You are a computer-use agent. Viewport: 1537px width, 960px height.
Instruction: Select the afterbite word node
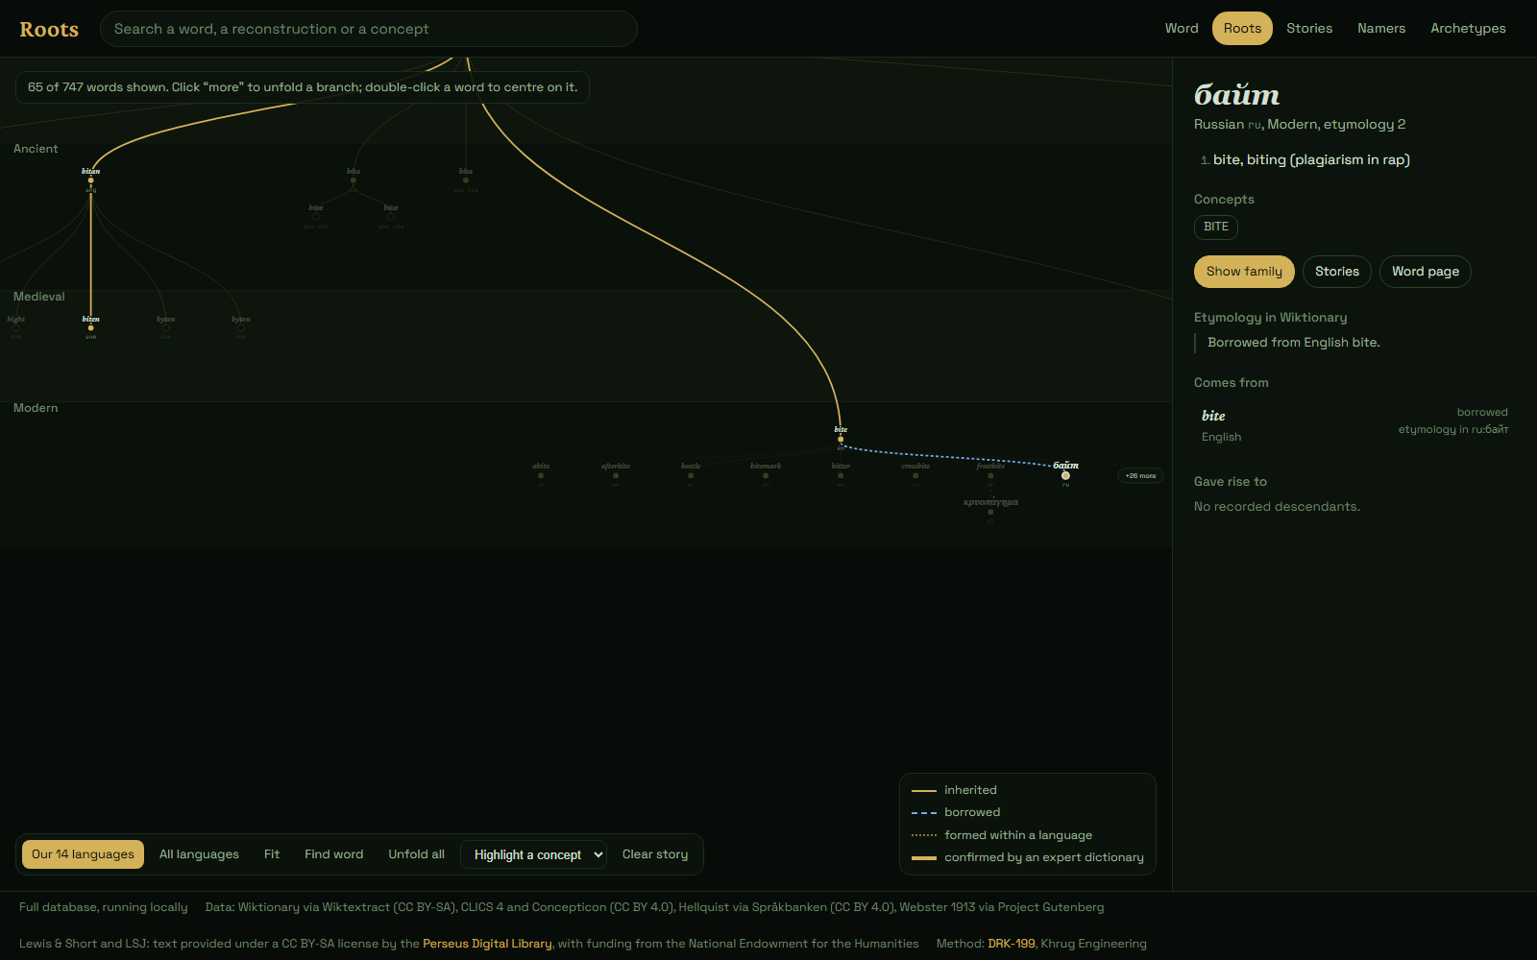click(616, 474)
